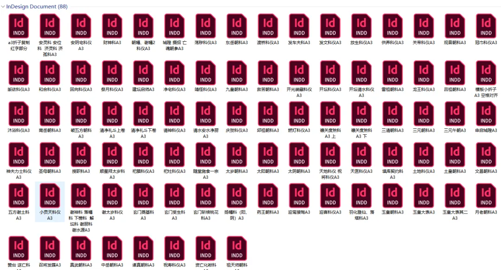This screenshot has height=270, width=501.
Task: Select the 净宅科仪A3 document icon
Action: pyautogui.click(x=174, y=73)
